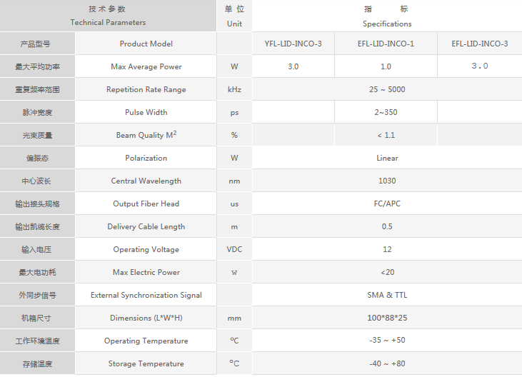Select the 1030 central wavelength value
The height and width of the screenshot is (377, 522).
click(387, 181)
